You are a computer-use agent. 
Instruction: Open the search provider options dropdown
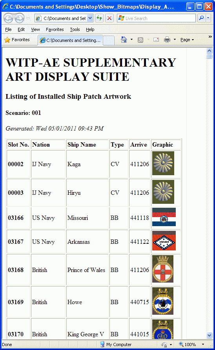[x=208, y=18]
